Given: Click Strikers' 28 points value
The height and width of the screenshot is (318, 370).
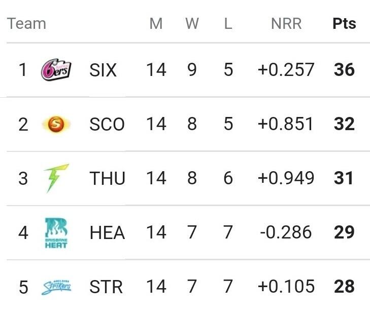Looking at the screenshot, I should click(x=344, y=287).
